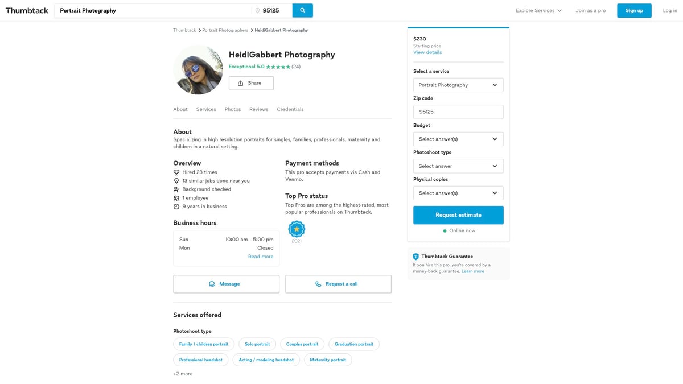Click the sidebar Zip code field

(458, 112)
